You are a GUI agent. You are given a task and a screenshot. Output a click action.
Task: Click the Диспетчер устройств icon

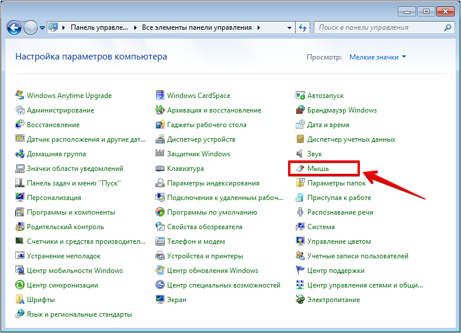click(x=160, y=139)
